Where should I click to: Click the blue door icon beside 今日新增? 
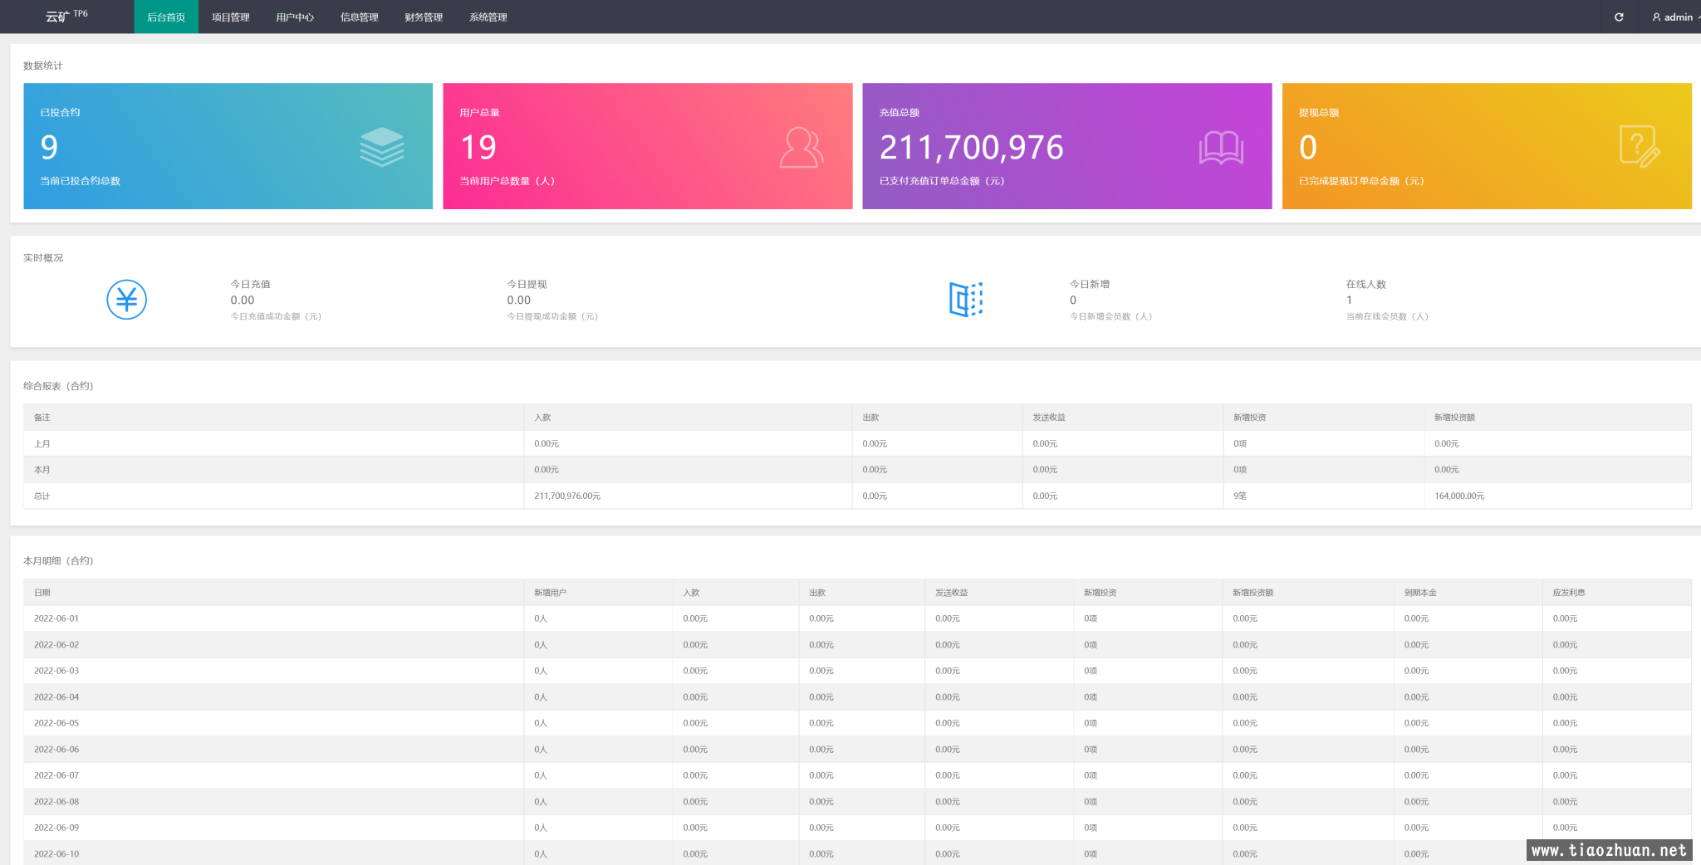coord(966,299)
